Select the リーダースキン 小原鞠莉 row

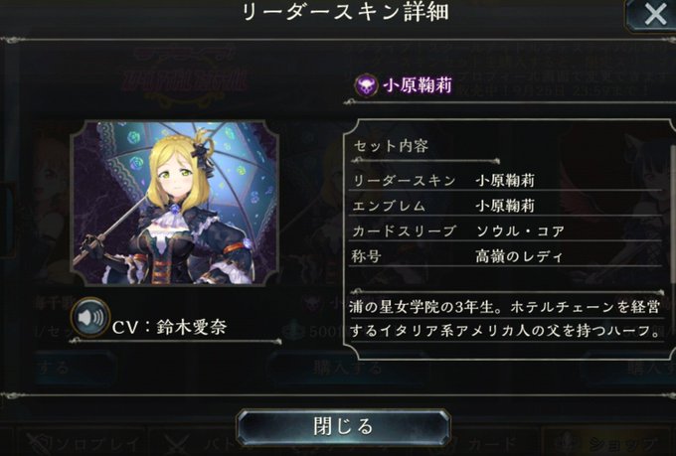[507, 180]
